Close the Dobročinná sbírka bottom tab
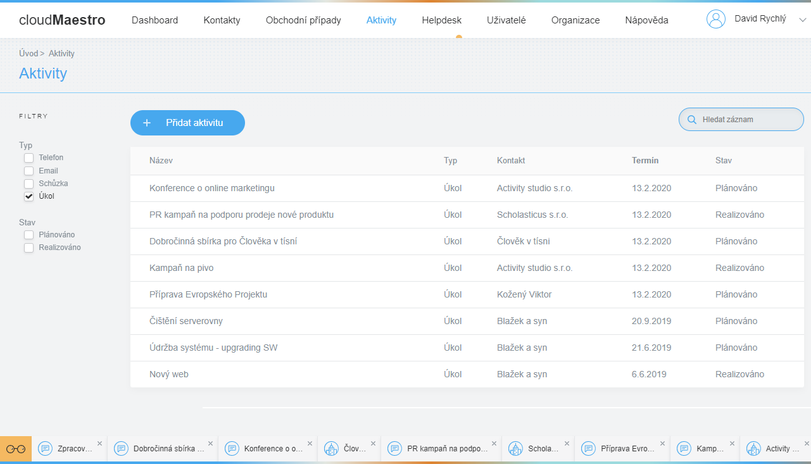Viewport: 811px width, 464px height. pyautogui.click(x=211, y=444)
